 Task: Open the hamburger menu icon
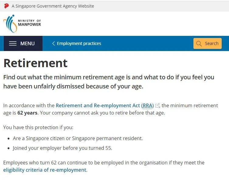[13, 43]
